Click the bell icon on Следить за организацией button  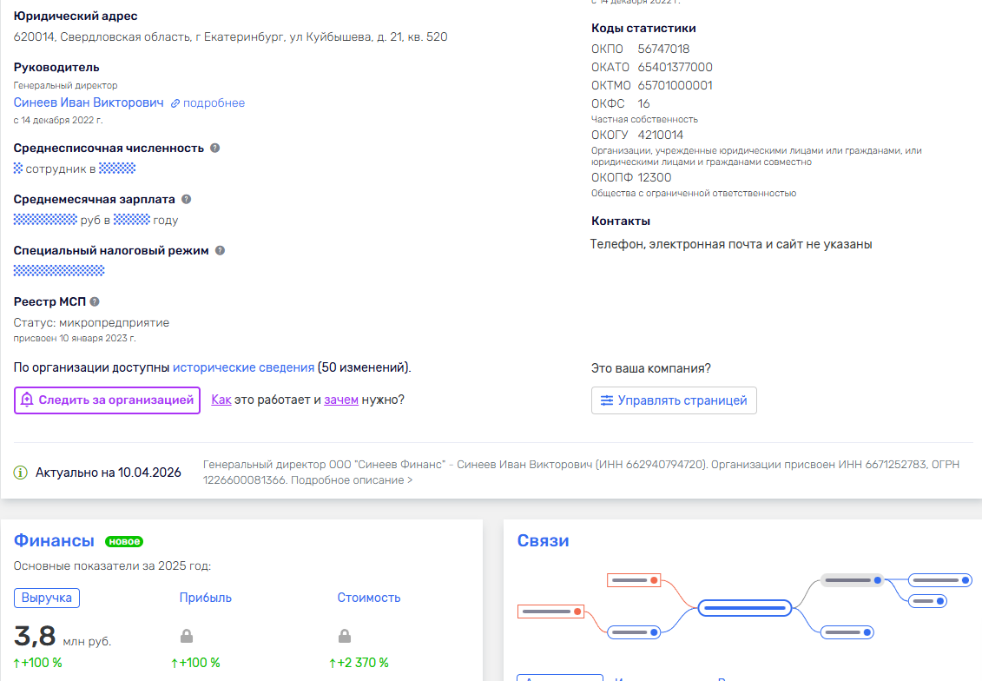[28, 400]
